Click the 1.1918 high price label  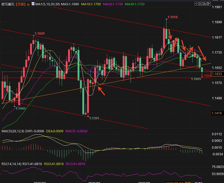coord(173,17)
